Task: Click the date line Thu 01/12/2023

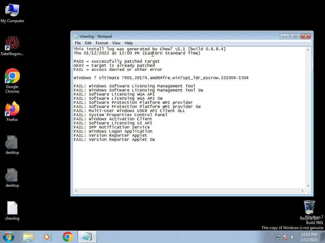Action: (137, 53)
